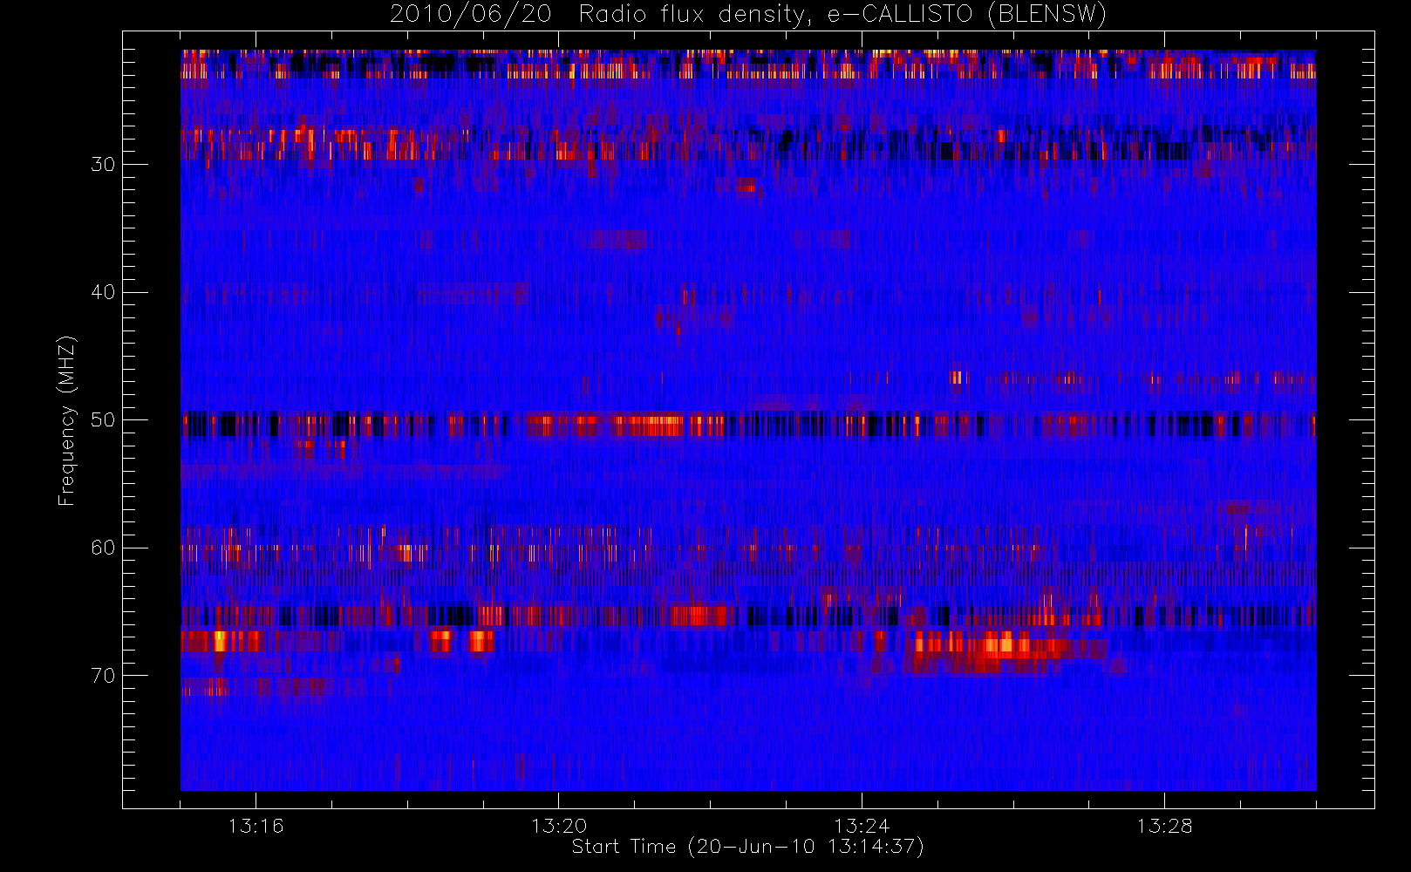Screen dimensions: 1411x872
Task: Click the 60 MHz frequency tick label
Action: (x=103, y=548)
